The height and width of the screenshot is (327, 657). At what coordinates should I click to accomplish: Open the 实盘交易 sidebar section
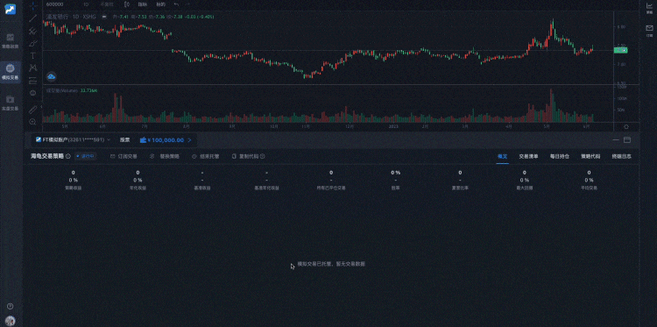tap(10, 103)
